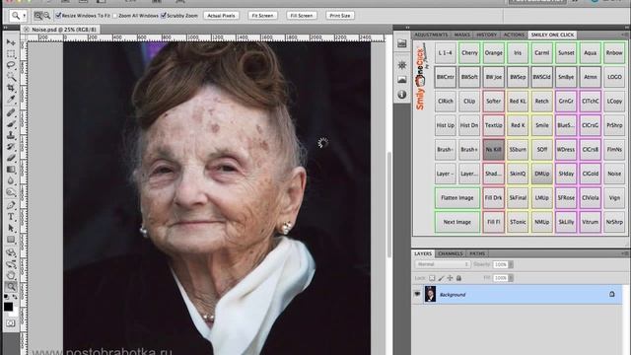Image resolution: width=631 pixels, height=355 pixels.
Task: Select the Quick Selection tool
Action: 11,76
